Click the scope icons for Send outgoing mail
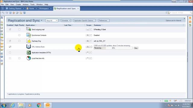The width and height of the screenshot is (193, 108). tap(89, 29)
